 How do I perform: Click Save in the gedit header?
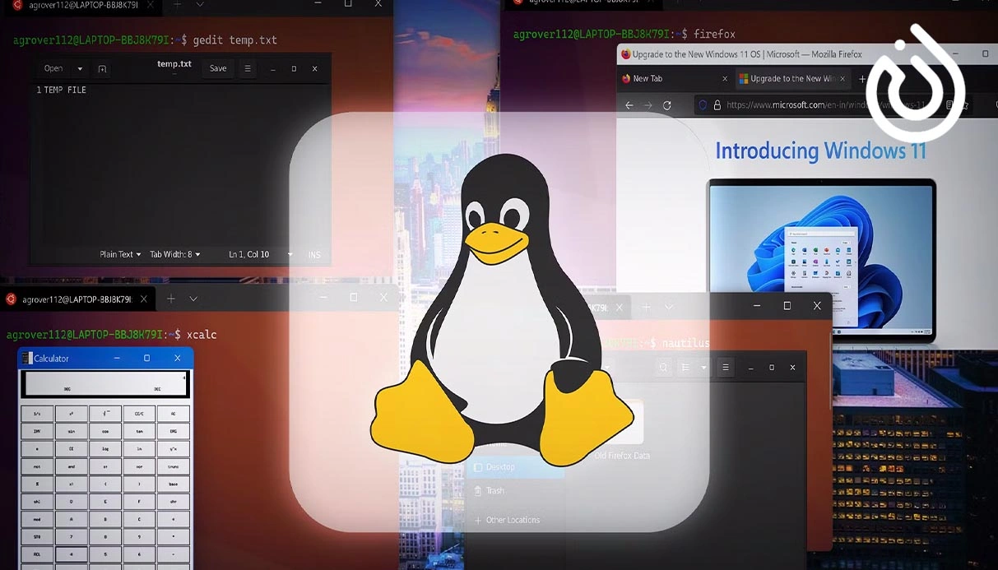coord(218,69)
